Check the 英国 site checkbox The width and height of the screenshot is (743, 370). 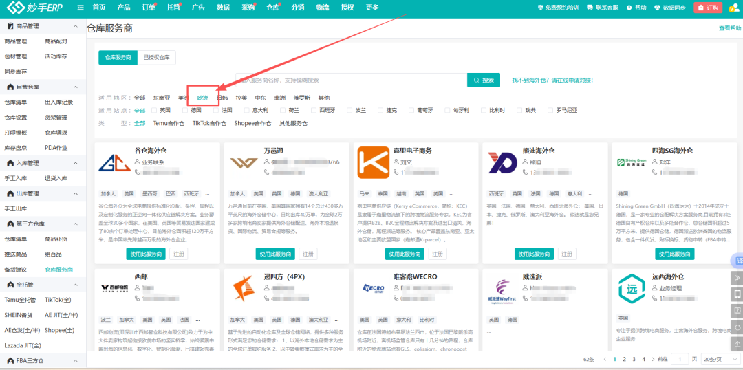pyautogui.click(x=155, y=110)
